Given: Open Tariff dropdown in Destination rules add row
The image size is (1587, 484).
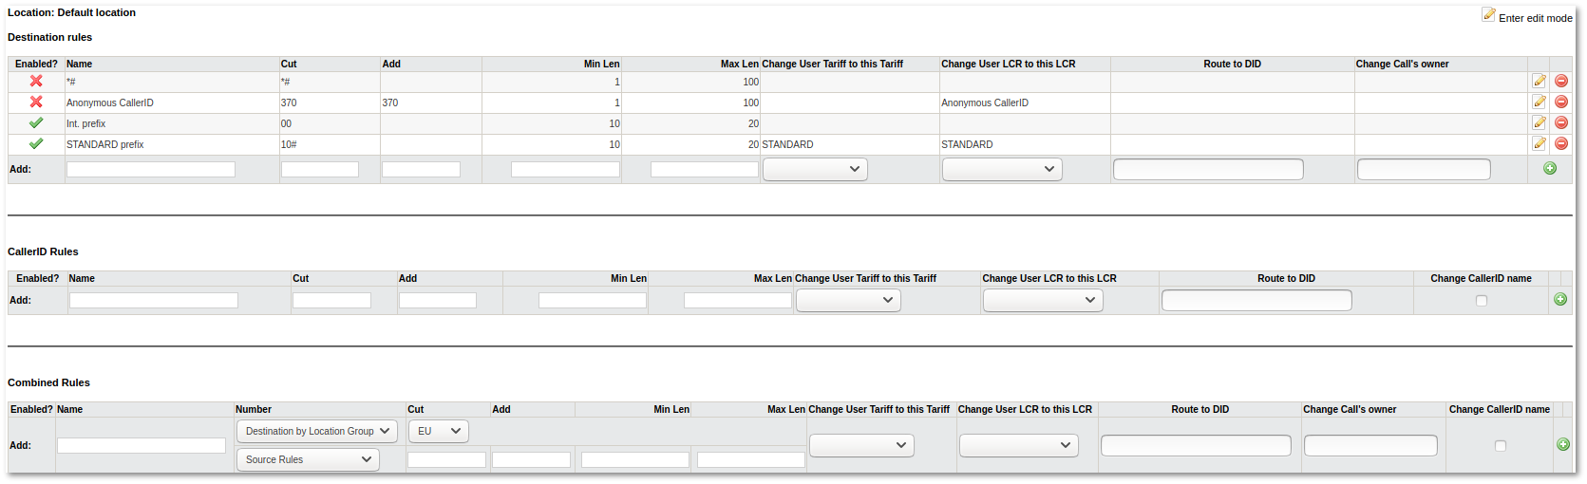Looking at the screenshot, I should coord(815,170).
